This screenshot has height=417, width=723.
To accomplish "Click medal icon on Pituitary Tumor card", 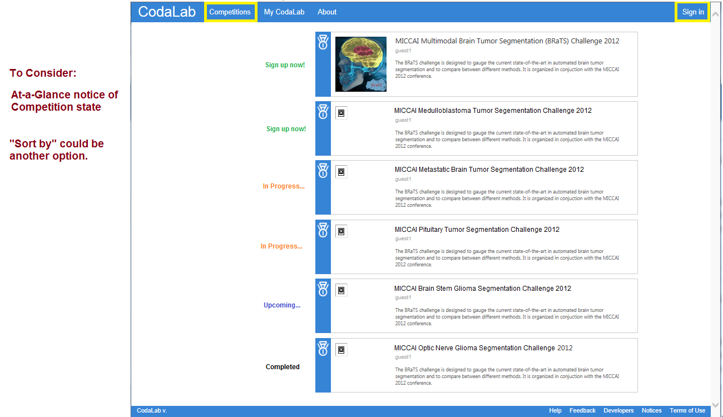I will point(323,230).
